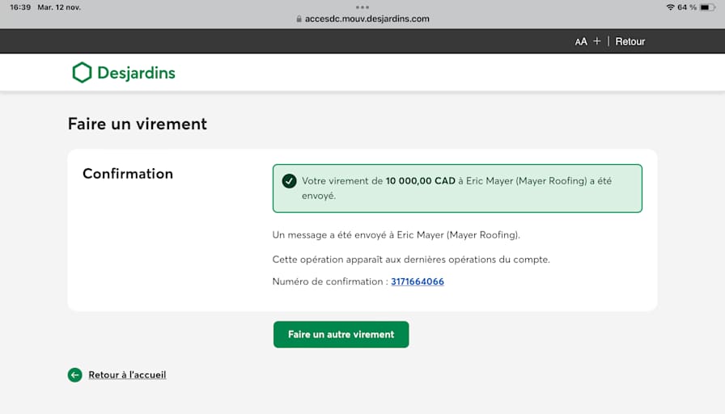The height and width of the screenshot is (414, 725).
Task: Select Retour in the top dark bar
Action: pos(630,41)
